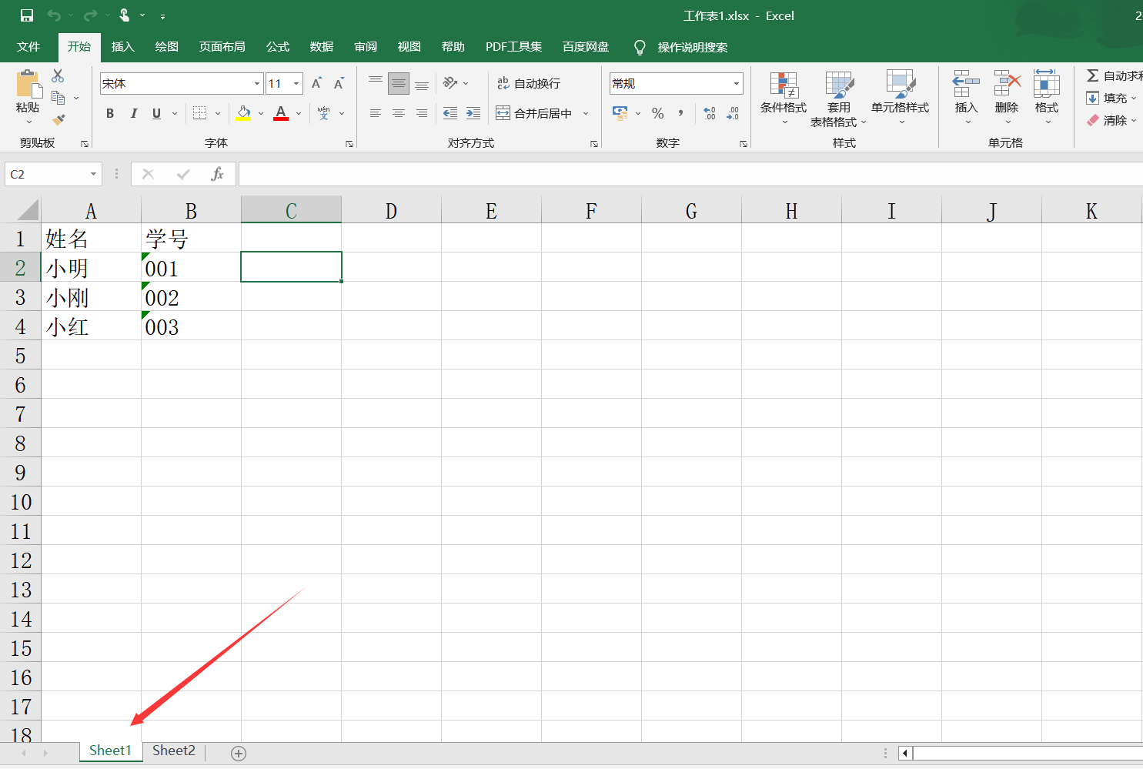The height and width of the screenshot is (769, 1143).
Task: Change the text orientation angle
Action: pyautogui.click(x=451, y=83)
